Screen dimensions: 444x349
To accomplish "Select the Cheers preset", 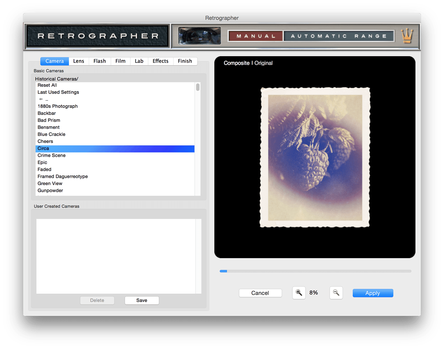I will tap(115, 141).
